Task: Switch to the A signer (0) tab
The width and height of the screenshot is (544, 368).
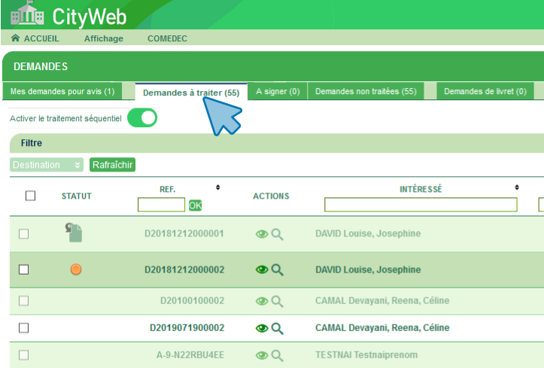Action: point(278,92)
